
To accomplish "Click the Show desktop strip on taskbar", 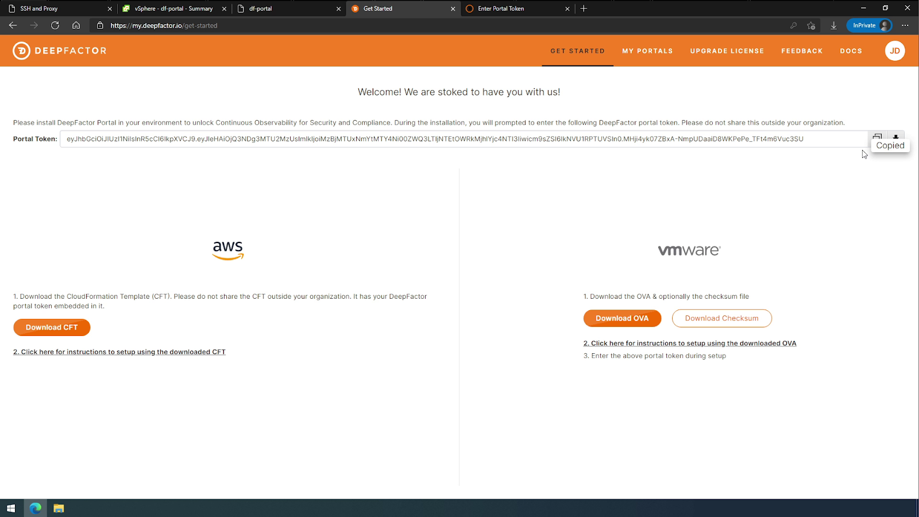I will (x=917, y=508).
